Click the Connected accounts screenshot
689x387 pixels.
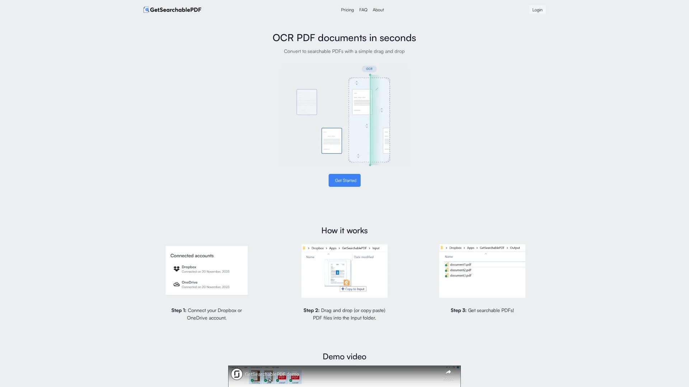pos(207,271)
